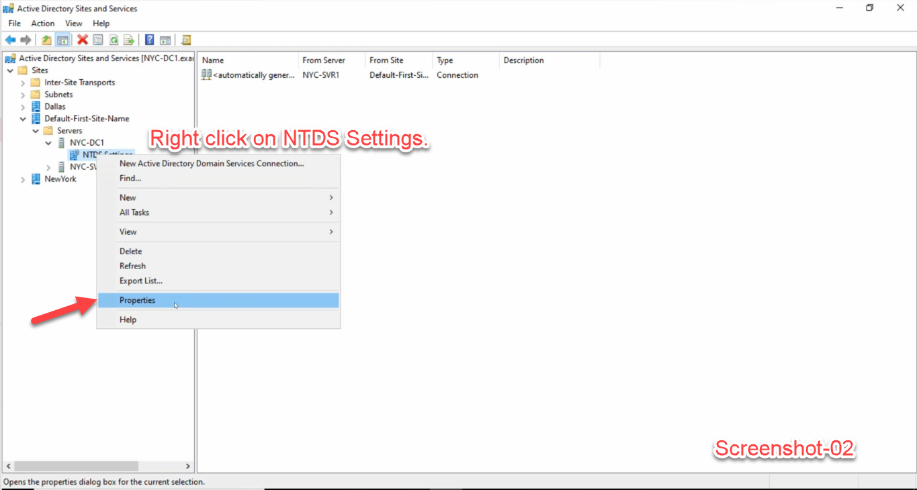
Task: Click the Servers folder icon
Action: click(48, 131)
